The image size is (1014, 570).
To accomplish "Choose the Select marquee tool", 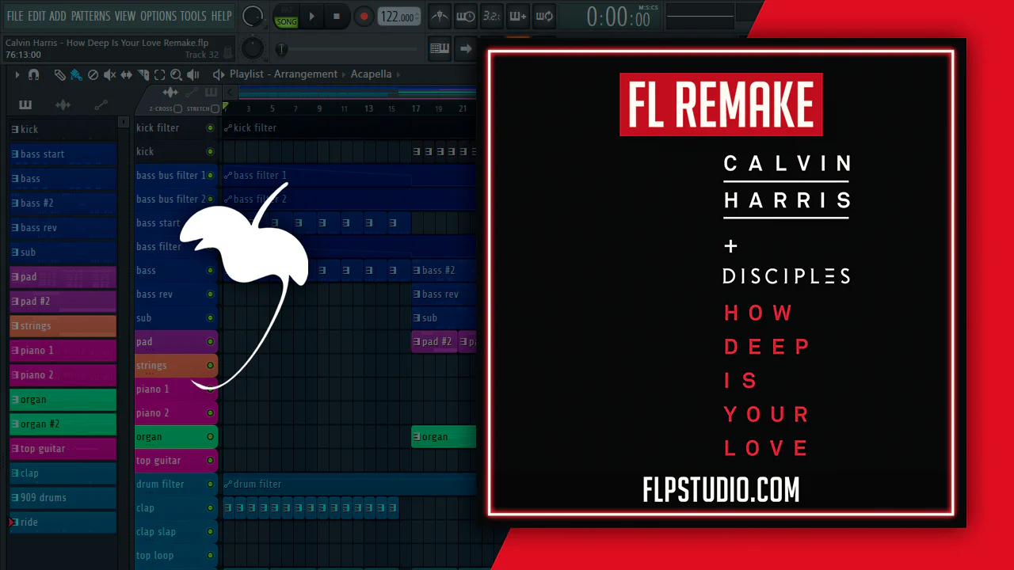I will click(x=159, y=74).
